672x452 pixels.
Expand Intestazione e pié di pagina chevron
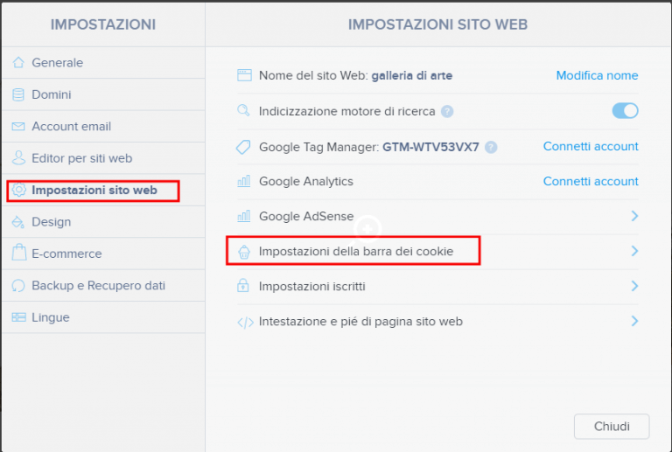[634, 321]
